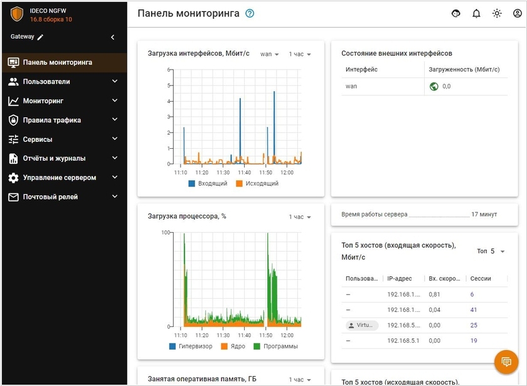This screenshot has height=386, width=527.
Task: Sort by Вх. скоро... column header
Action: pos(444,279)
